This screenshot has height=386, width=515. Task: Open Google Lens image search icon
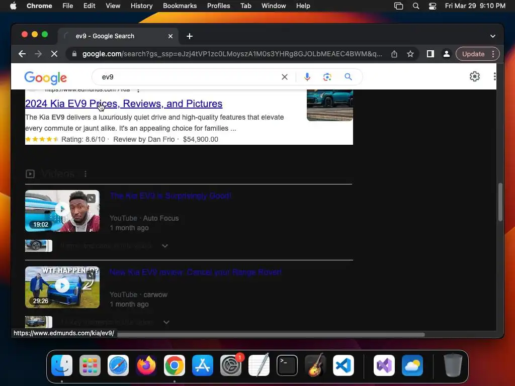pos(327,77)
